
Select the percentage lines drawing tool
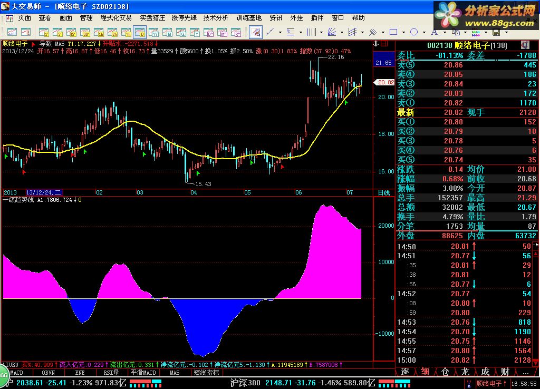[291, 32]
